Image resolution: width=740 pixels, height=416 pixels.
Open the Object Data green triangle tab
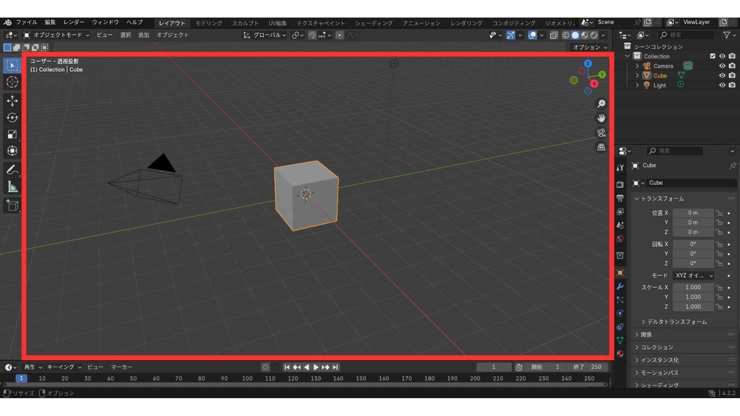pyautogui.click(x=620, y=340)
